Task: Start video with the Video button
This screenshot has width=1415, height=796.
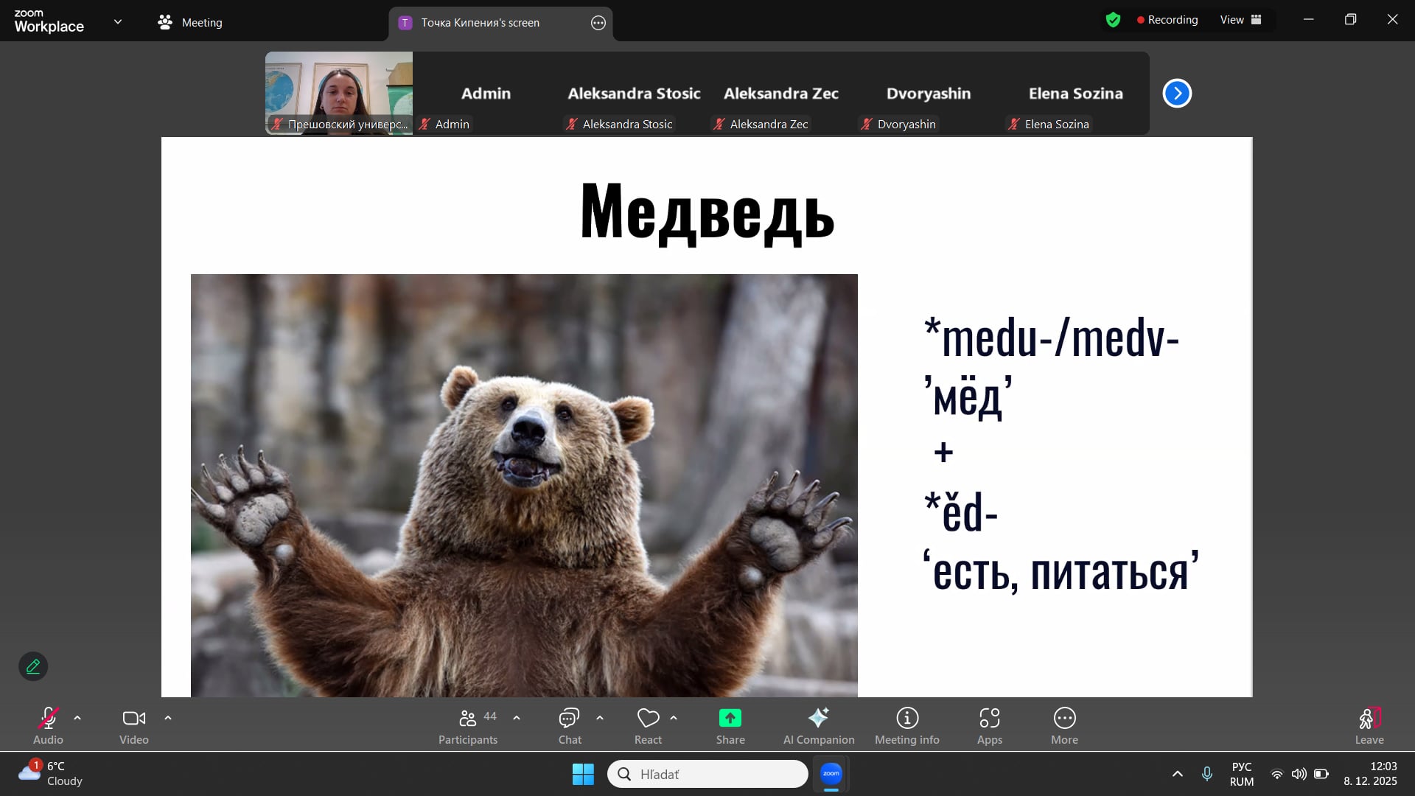Action: 134,726
